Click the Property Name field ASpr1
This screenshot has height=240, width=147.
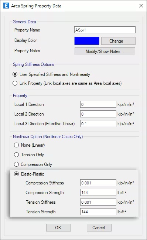(x=105, y=30)
